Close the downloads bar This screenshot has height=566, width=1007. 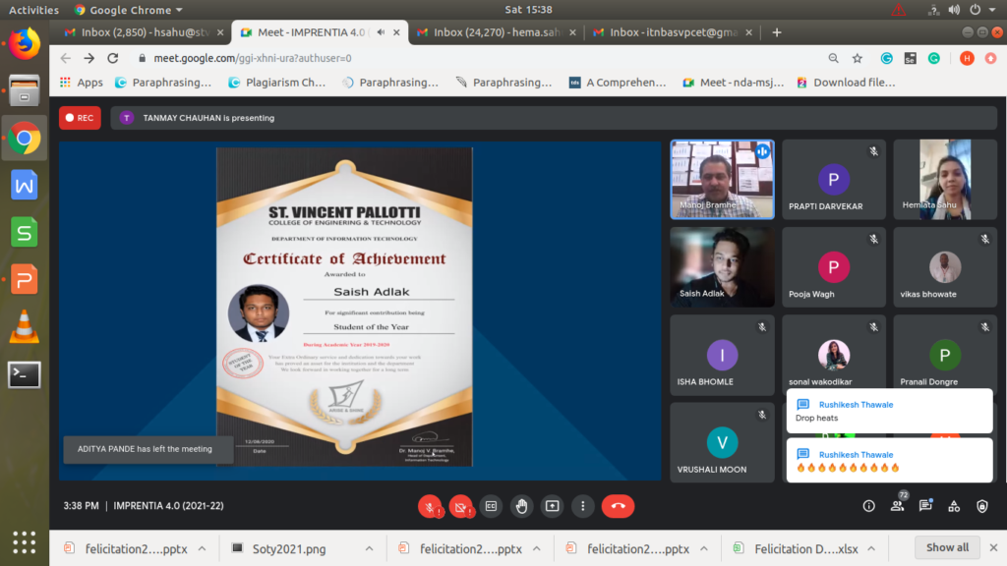(993, 547)
